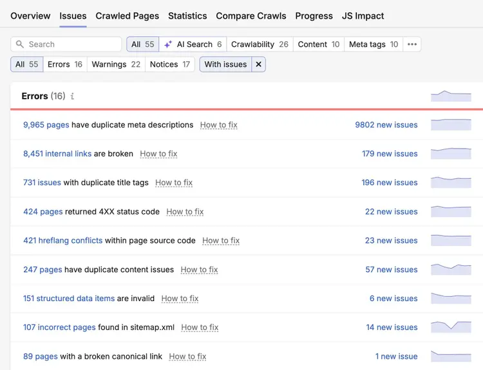The image size is (483, 370).
Task: View 1 new issue
Action: coord(397,356)
